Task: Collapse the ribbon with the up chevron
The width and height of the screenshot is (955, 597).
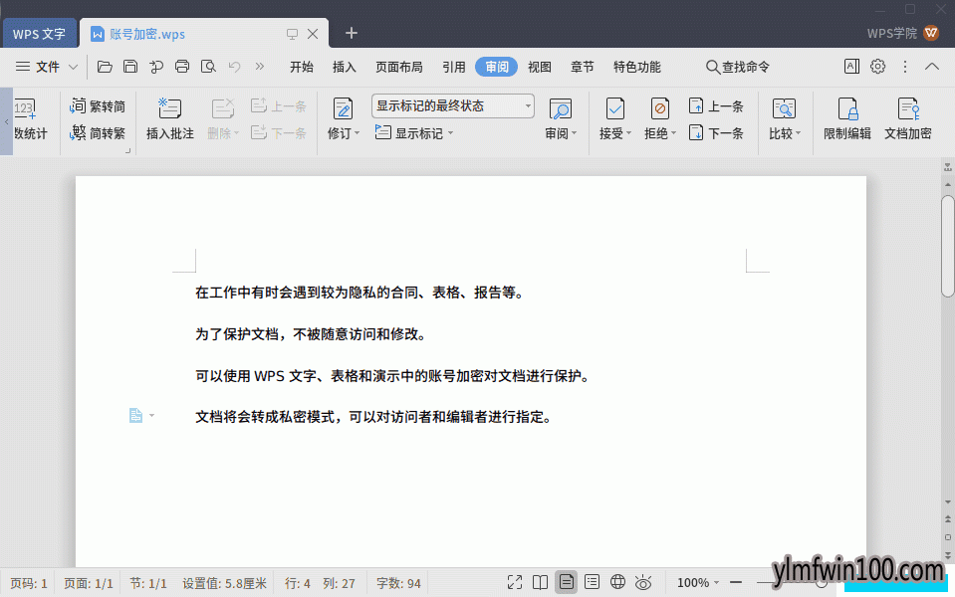Action: point(932,67)
